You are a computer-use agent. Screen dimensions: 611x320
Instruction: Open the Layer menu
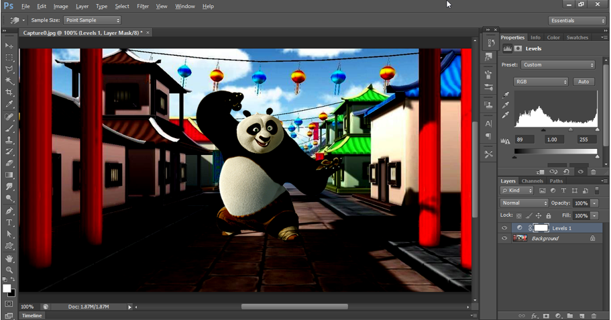82,6
